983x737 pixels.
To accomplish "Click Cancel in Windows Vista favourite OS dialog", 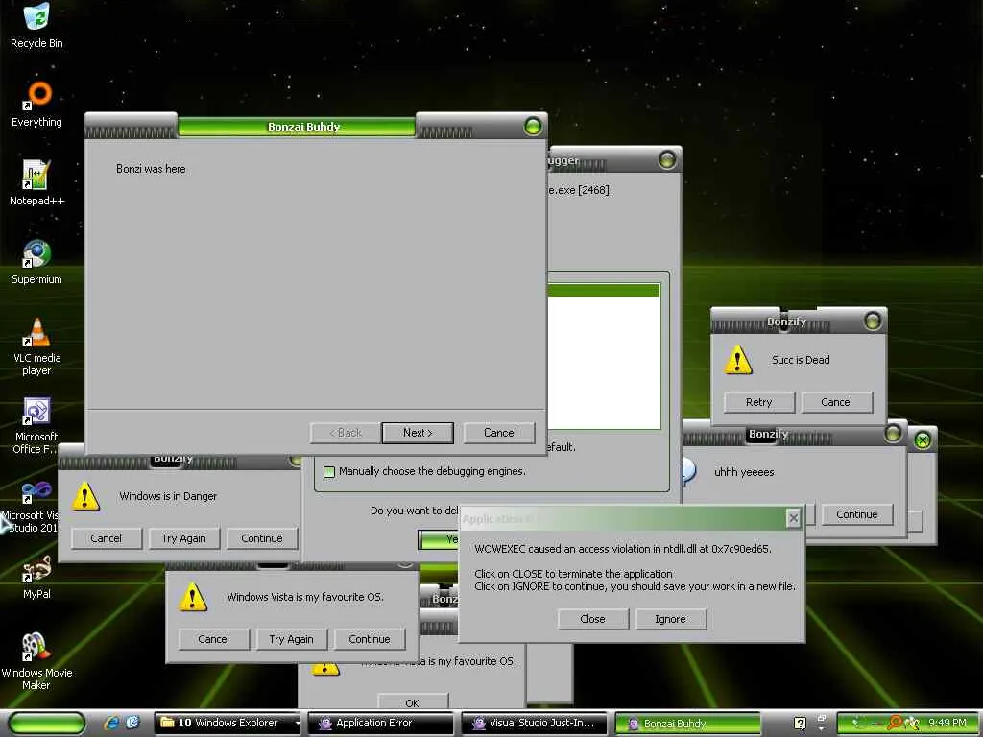I will (x=214, y=639).
